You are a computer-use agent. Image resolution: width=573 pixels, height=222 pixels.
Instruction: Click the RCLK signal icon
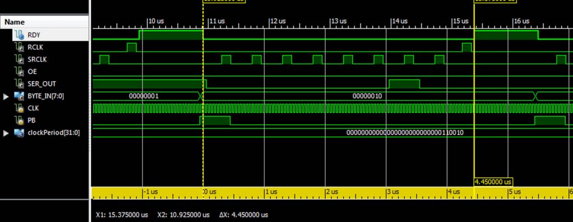pos(19,47)
